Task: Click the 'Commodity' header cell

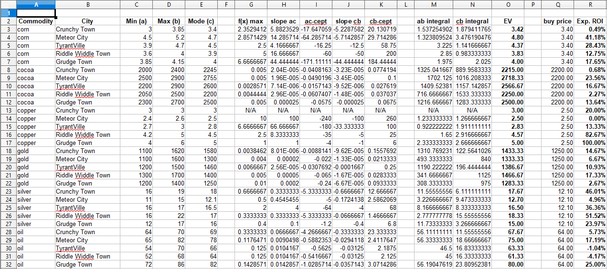Action: tap(36, 21)
